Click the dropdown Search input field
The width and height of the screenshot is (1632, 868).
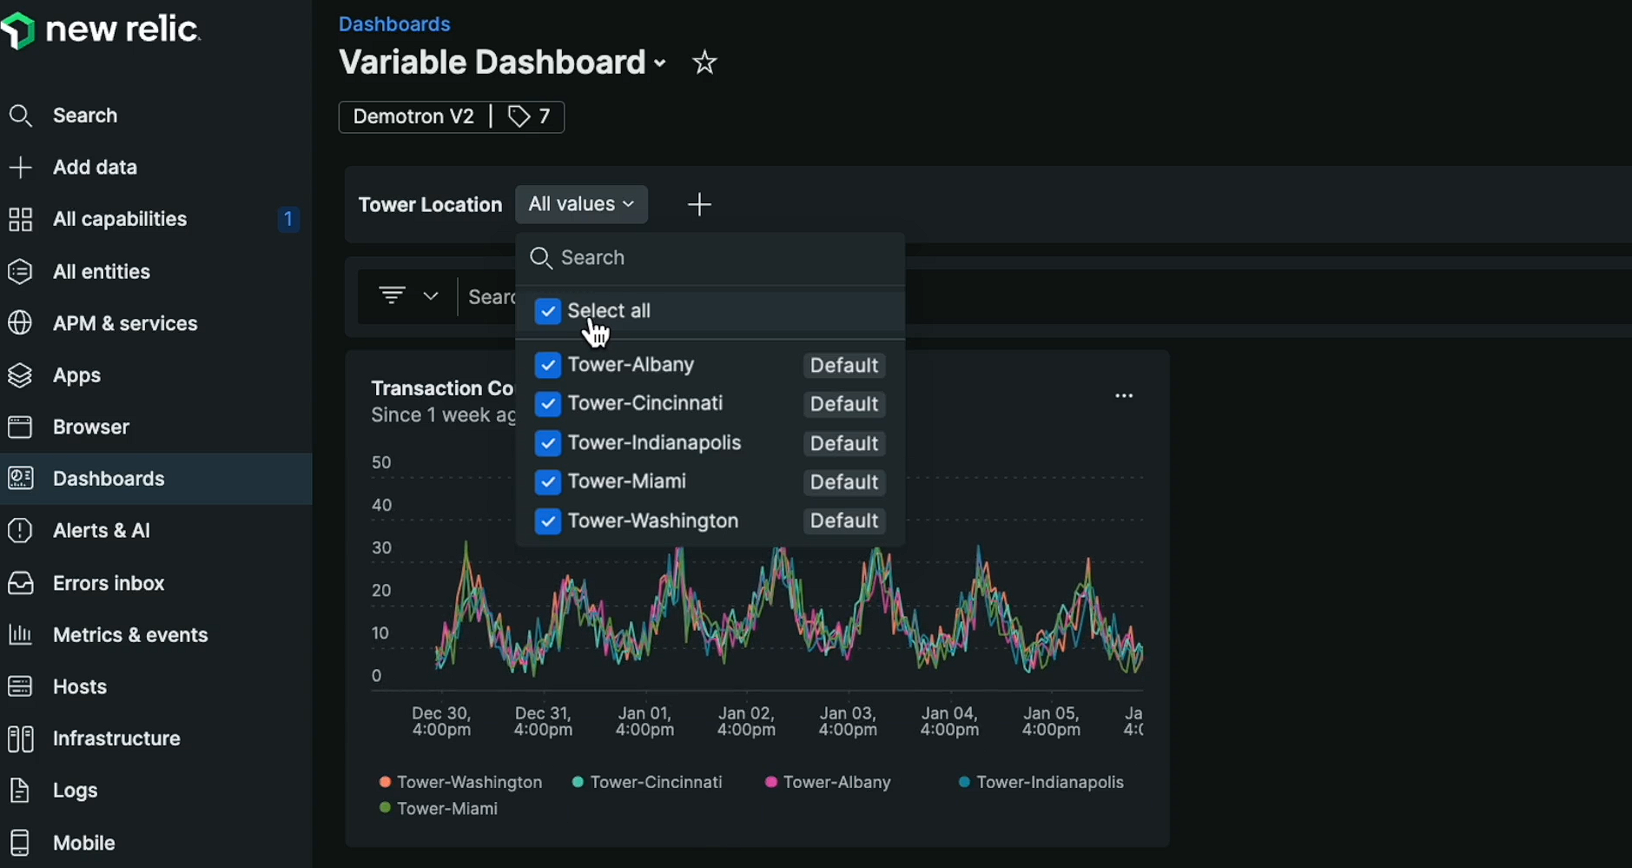pos(710,258)
